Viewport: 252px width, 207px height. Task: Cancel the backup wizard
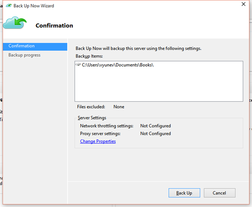pyautogui.click(x=219, y=193)
